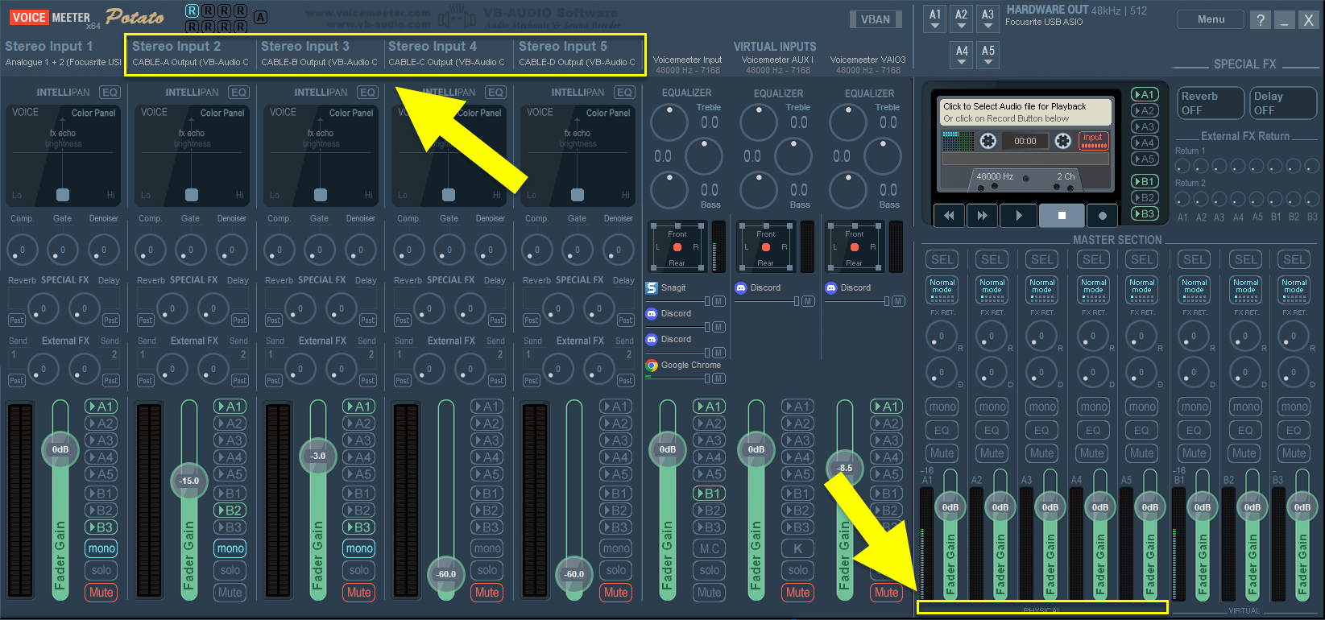Screen dimensions: 1325x620
Task: Click SEL on the A1 master bus
Action: tap(942, 259)
